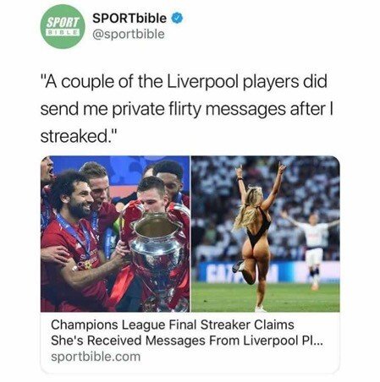Viewport: 380px width, 382px height.
Task: Click the word "streaked." in the tweet
Action: [x=75, y=136]
